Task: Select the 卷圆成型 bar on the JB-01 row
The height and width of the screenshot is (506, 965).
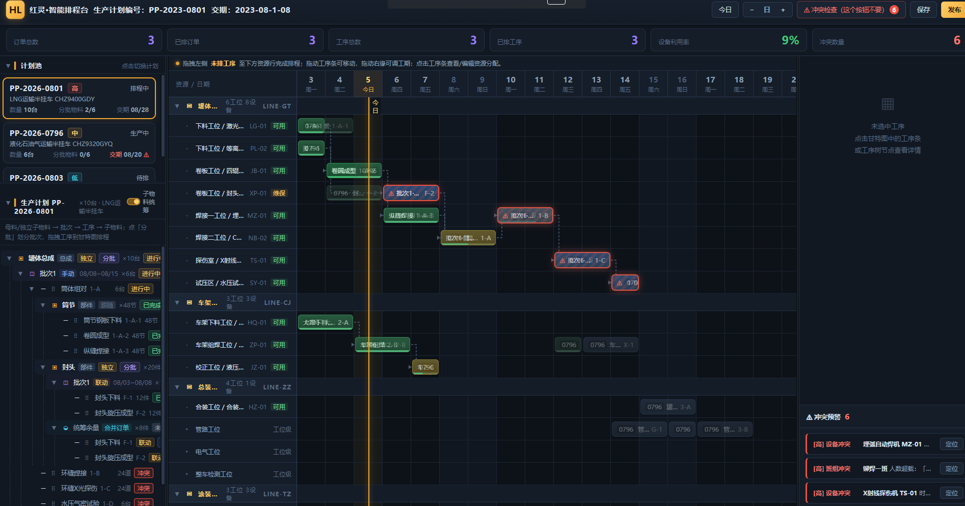Action: tap(354, 171)
